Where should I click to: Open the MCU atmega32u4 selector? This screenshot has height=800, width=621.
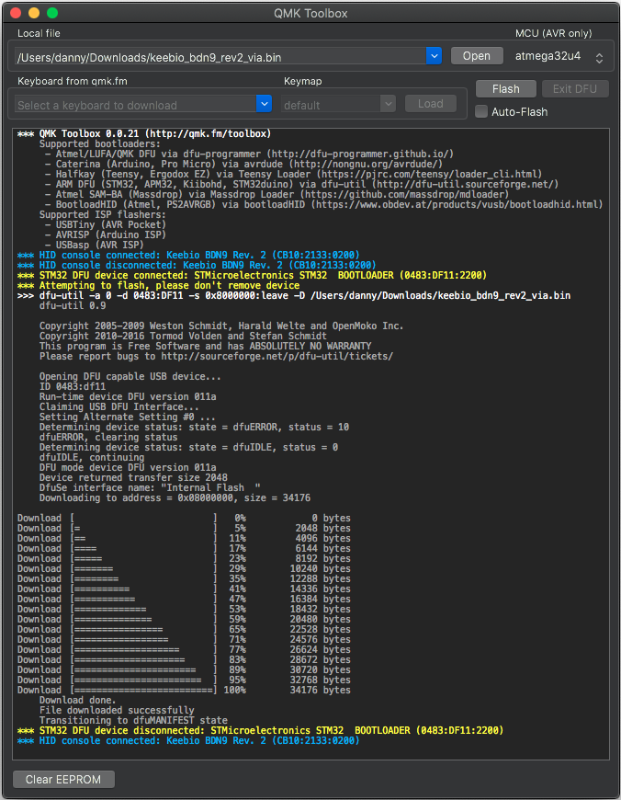point(559,57)
